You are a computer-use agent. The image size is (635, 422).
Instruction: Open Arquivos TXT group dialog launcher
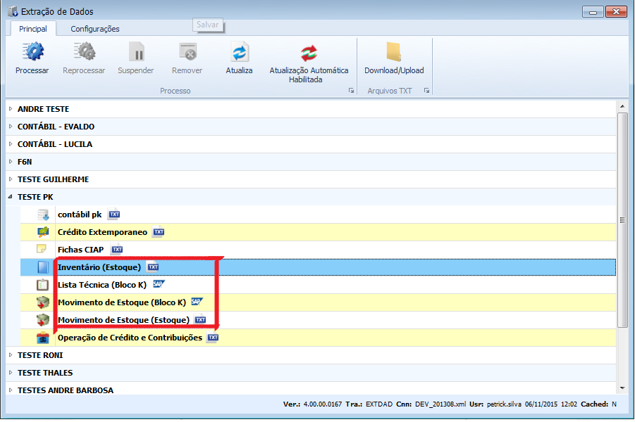(x=426, y=91)
